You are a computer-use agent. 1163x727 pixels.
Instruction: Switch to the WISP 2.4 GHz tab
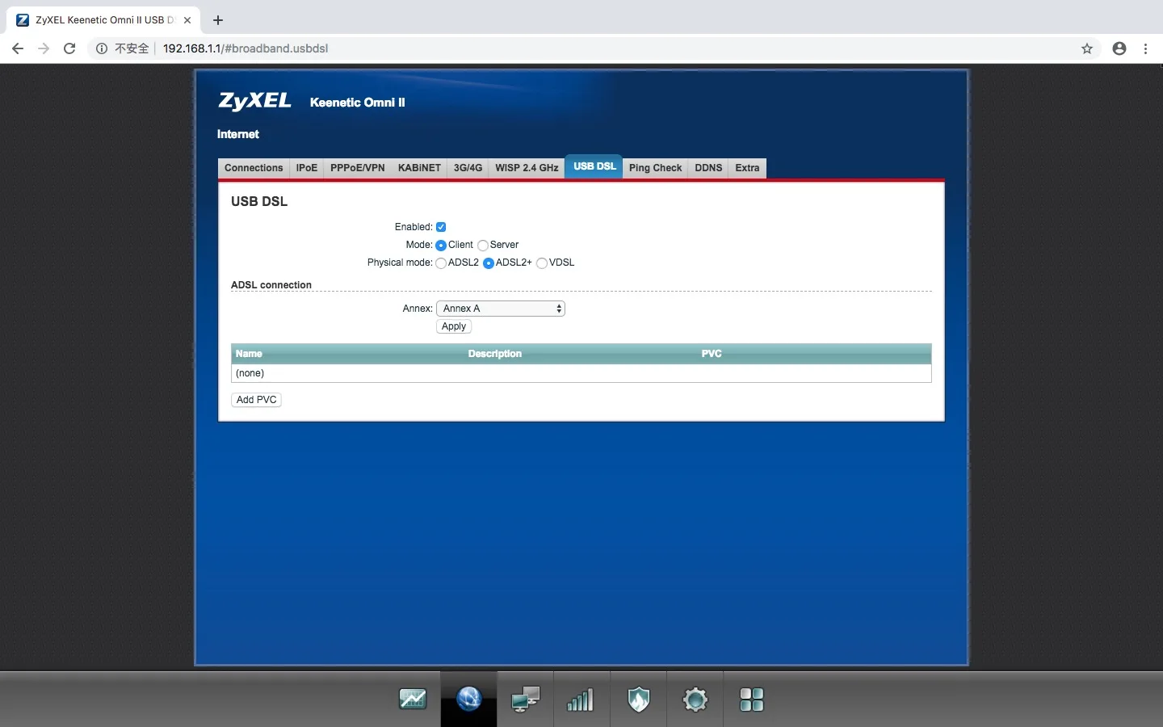pos(527,168)
